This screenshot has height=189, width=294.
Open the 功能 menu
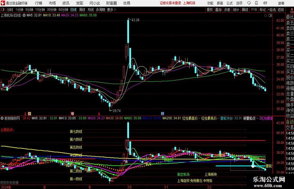(210, 3)
